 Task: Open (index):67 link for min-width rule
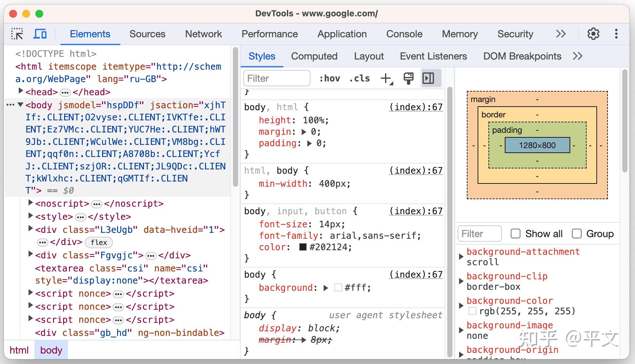[415, 170]
